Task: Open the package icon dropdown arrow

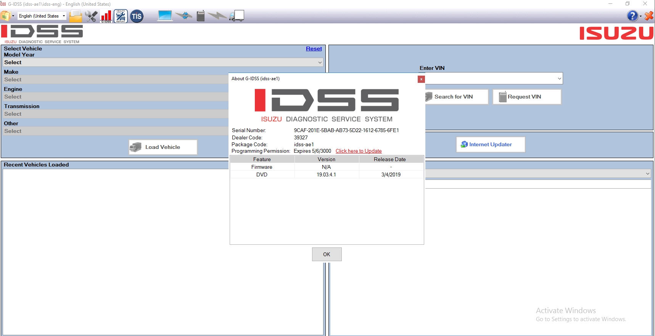Action: pos(13,16)
